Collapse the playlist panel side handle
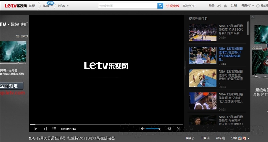The width and height of the screenshot is (268, 142). point(185,68)
